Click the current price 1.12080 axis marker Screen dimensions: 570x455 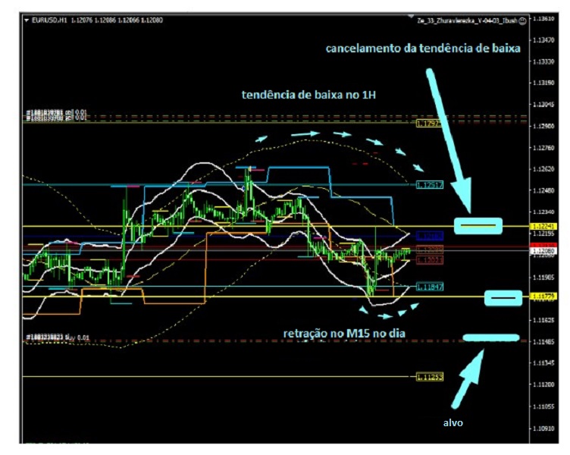coord(543,251)
